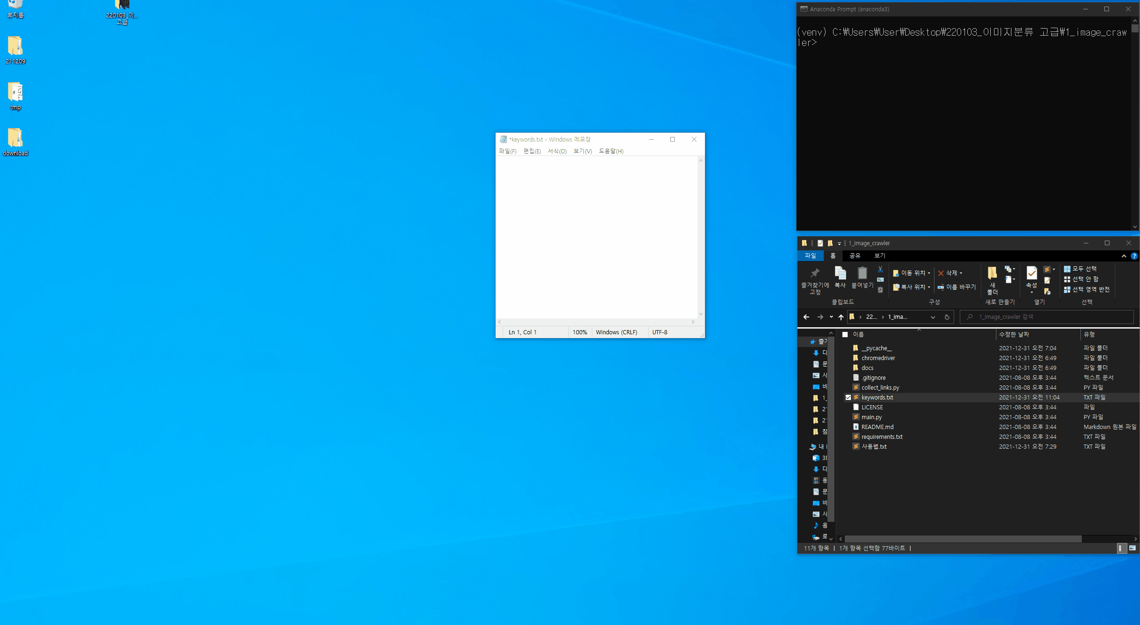The image size is (1140, 625).
Task: Toggle the select-all checkbox in header row
Action: pyautogui.click(x=845, y=334)
